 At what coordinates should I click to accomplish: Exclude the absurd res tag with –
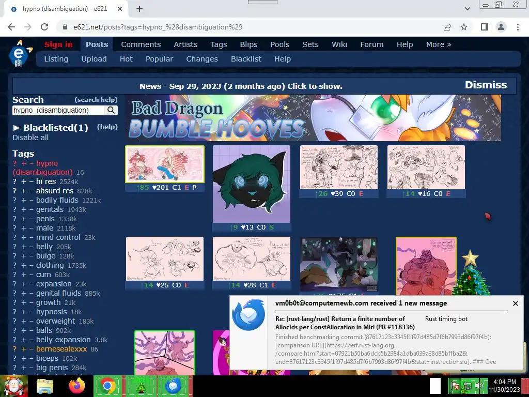click(x=32, y=191)
